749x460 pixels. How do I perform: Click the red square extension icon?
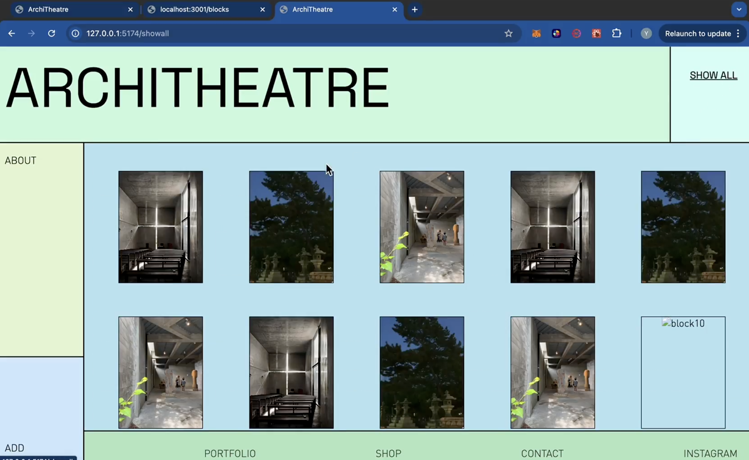[596, 34]
